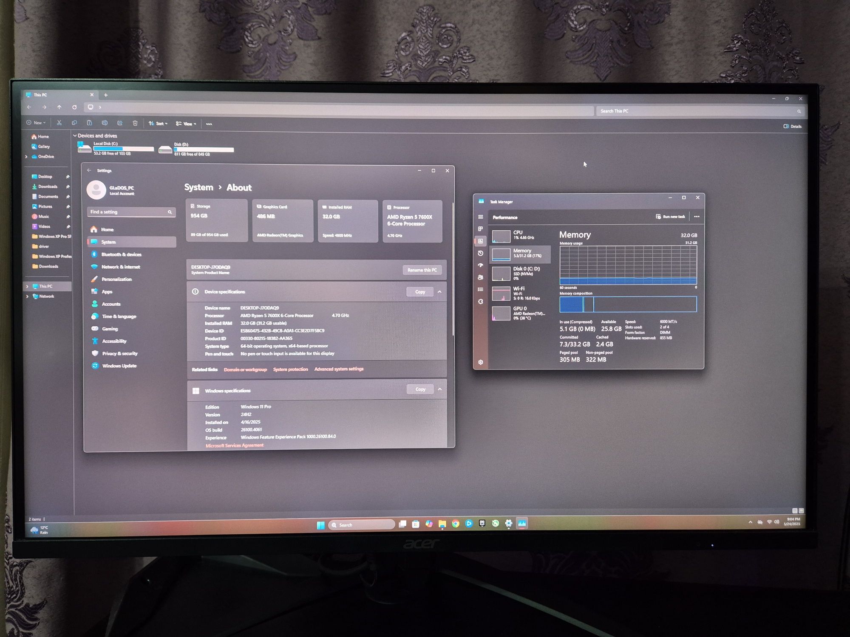The height and width of the screenshot is (637, 850).
Task: Open a new File Explorer tab
Action: tap(106, 95)
